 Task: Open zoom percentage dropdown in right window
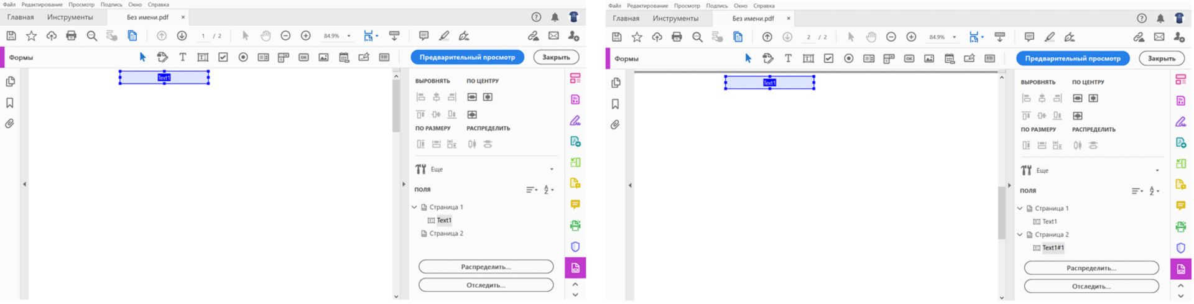954,37
